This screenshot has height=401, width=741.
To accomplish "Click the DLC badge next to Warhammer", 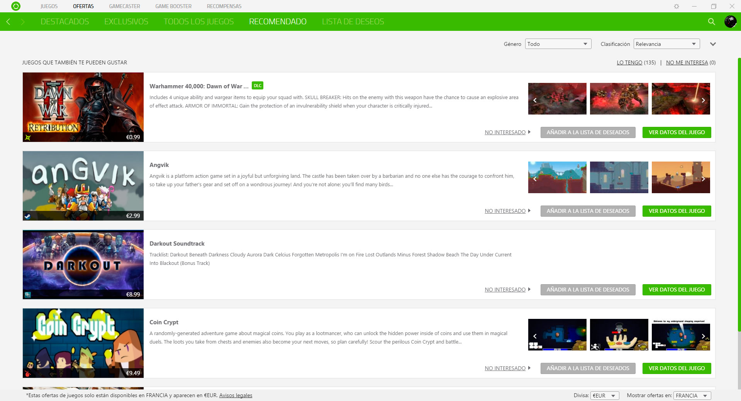I will click(x=258, y=86).
